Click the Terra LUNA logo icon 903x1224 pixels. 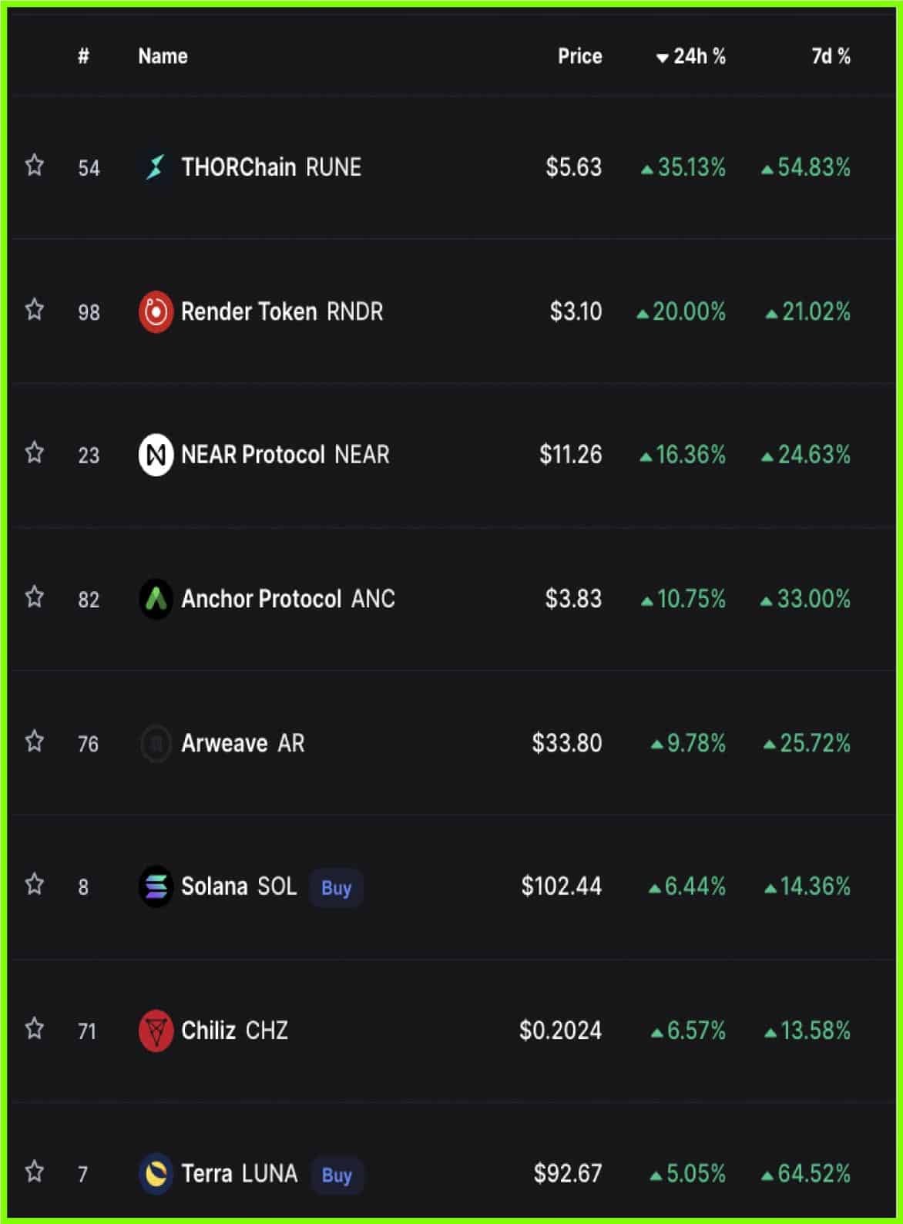click(156, 1174)
